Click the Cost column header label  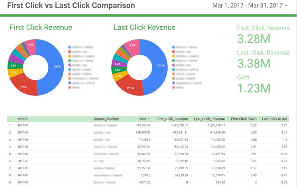(x=142, y=119)
